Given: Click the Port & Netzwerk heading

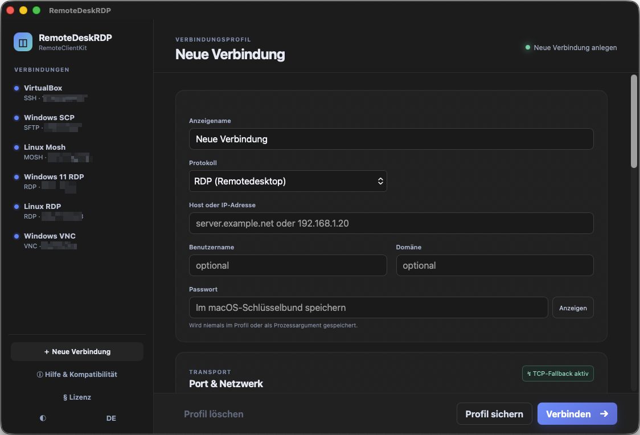Looking at the screenshot, I should click(225, 384).
